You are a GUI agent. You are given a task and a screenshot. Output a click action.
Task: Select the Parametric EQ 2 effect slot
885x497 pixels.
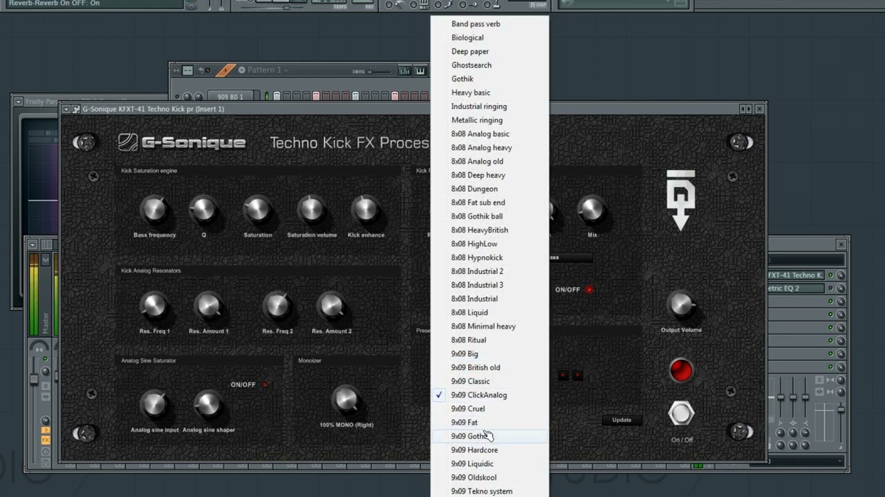[796, 289]
